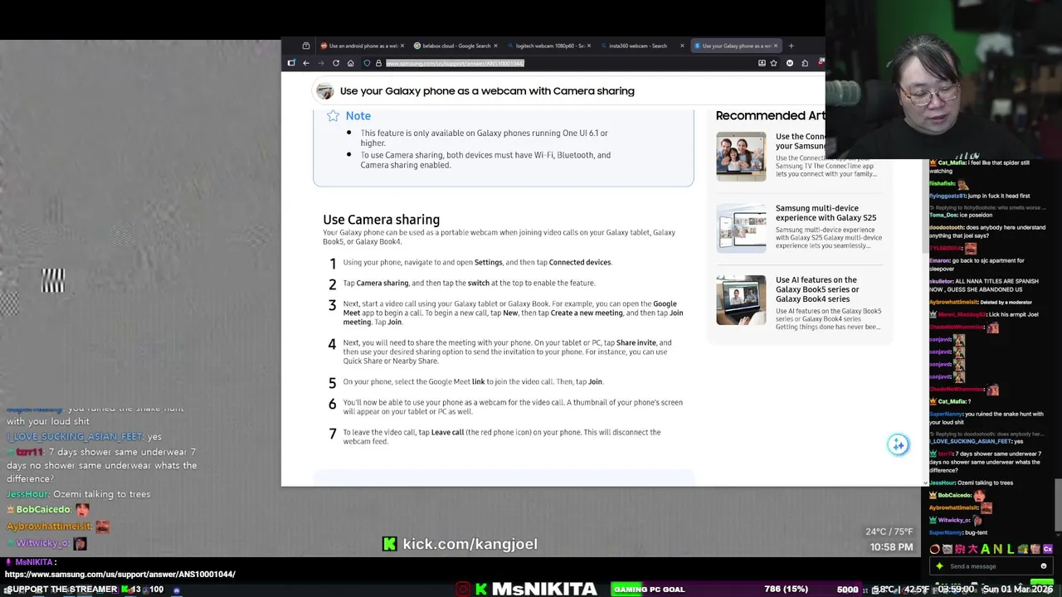Pick the pink 大 character emote
The height and width of the screenshot is (597, 1062).
972,549
